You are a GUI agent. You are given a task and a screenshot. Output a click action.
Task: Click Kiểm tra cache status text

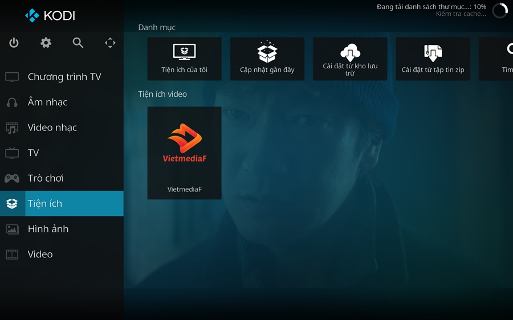coord(461,14)
